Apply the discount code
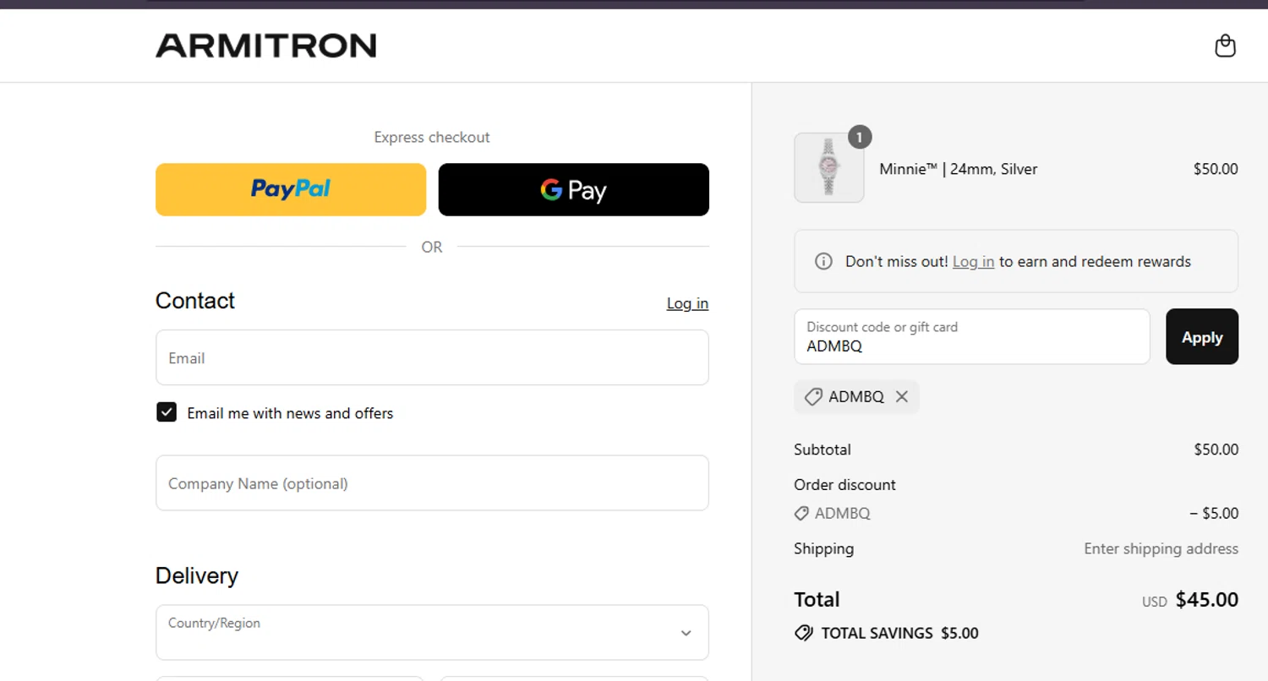Screen dimensions: 1268x681 pyautogui.click(x=1202, y=336)
